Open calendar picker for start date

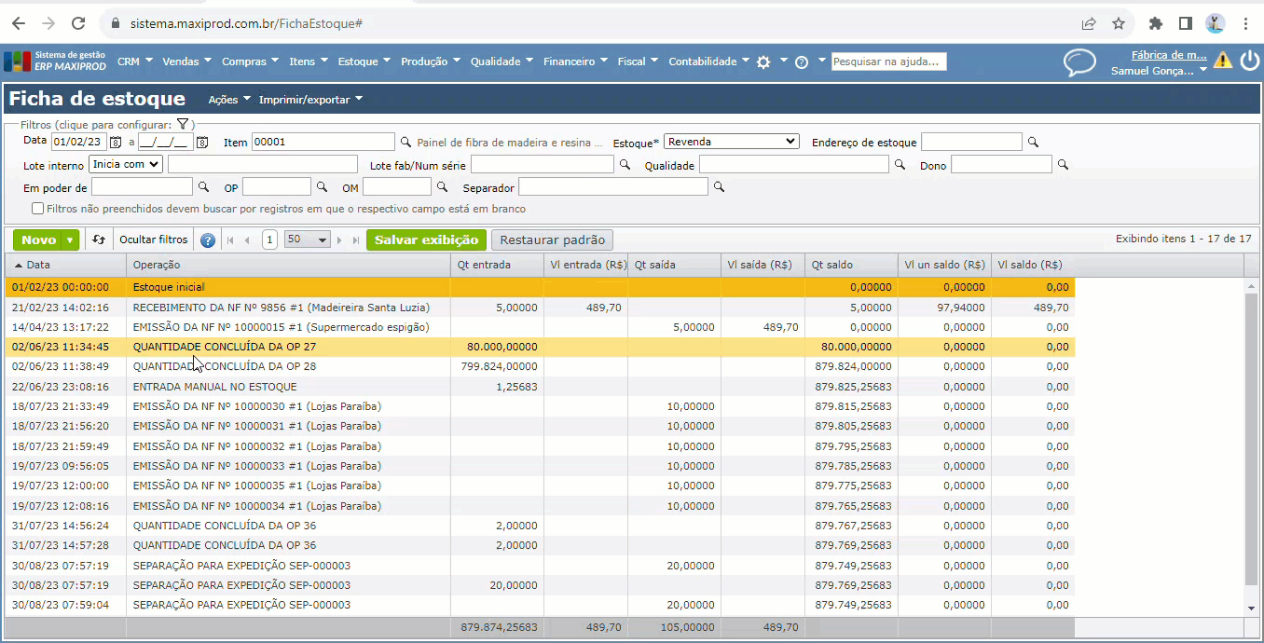[116, 143]
